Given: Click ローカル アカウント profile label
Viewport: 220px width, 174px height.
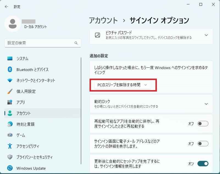Looking at the screenshot, I should pyautogui.click(x=35, y=27).
